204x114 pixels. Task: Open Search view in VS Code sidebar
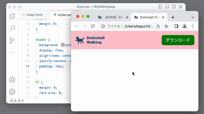(x=12, y=28)
